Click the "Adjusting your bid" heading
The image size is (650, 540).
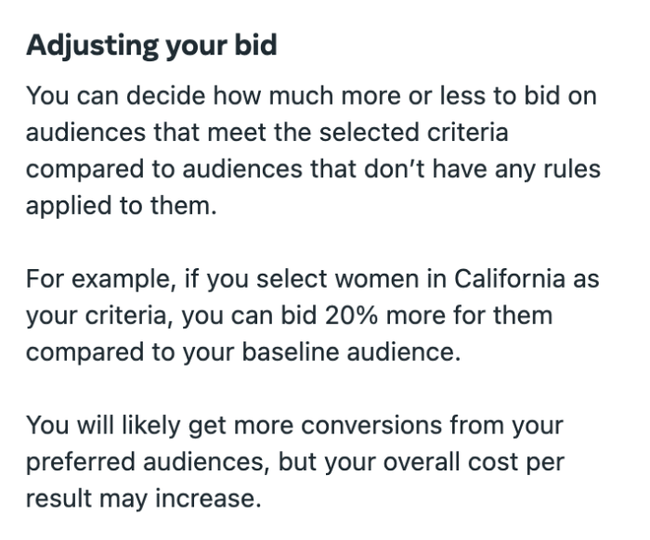[151, 45]
